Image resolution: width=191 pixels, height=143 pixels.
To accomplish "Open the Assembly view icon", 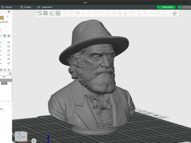I will click(x=175, y=14).
